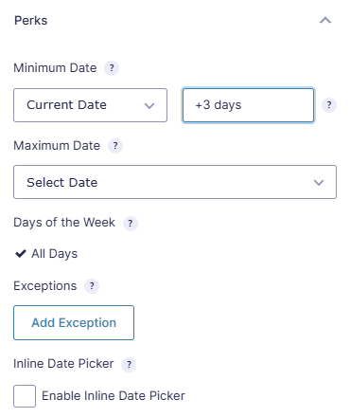The image size is (350, 417).
Task: Open help tooltip for Minimum Date
Action: pyautogui.click(x=112, y=68)
